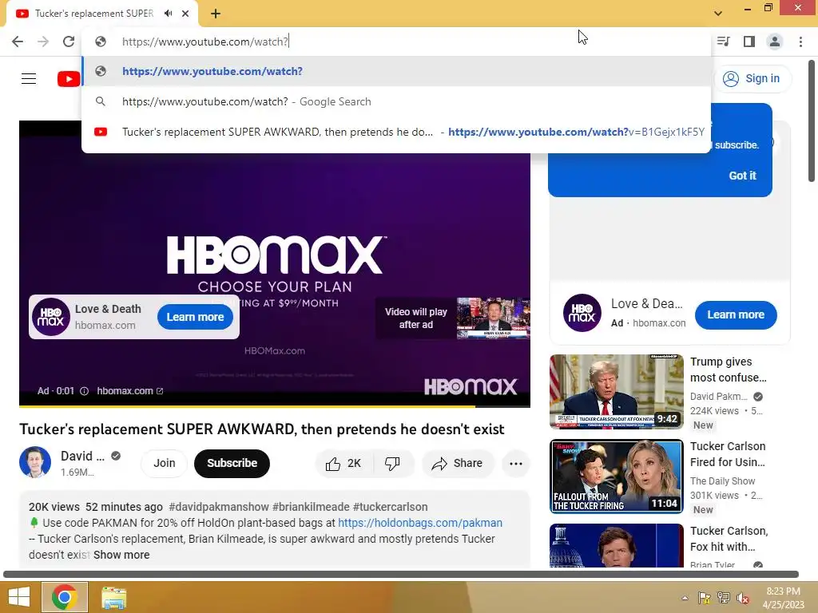Click the Action Center flag tray icon
Viewport: 818px width, 613px height.
(x=705, y=598)
